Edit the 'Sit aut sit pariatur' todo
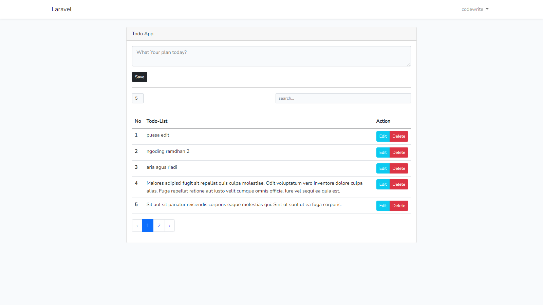This screenshot has width=543, height=305. coord(383,205)
